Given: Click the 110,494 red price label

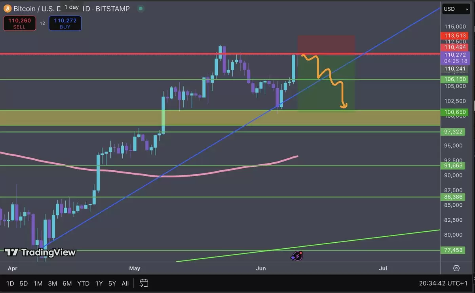Looking at the screenshot, I should 455,47.
